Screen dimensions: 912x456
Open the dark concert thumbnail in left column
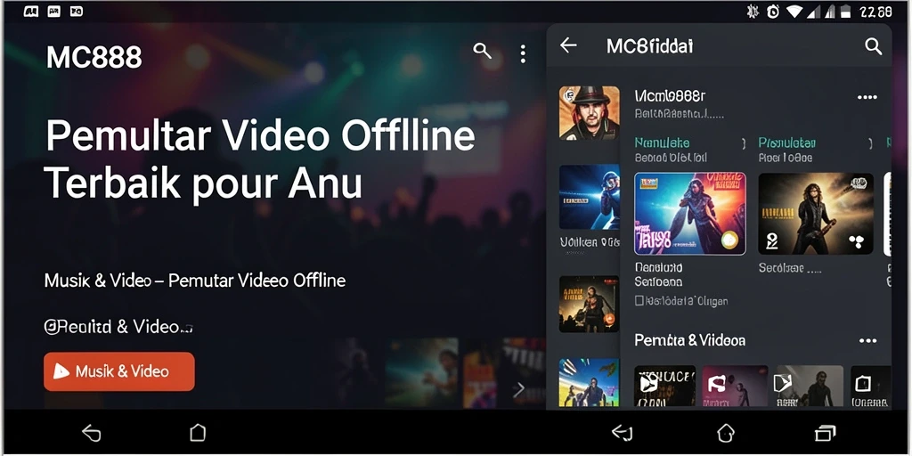[x=590, y=305]
